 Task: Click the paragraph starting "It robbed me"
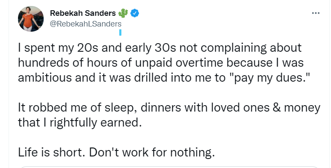(169, 115)
